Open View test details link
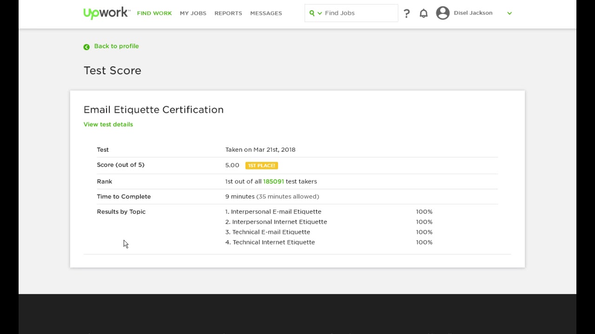This screenshot has width=595, height=334. pos(108,124)
